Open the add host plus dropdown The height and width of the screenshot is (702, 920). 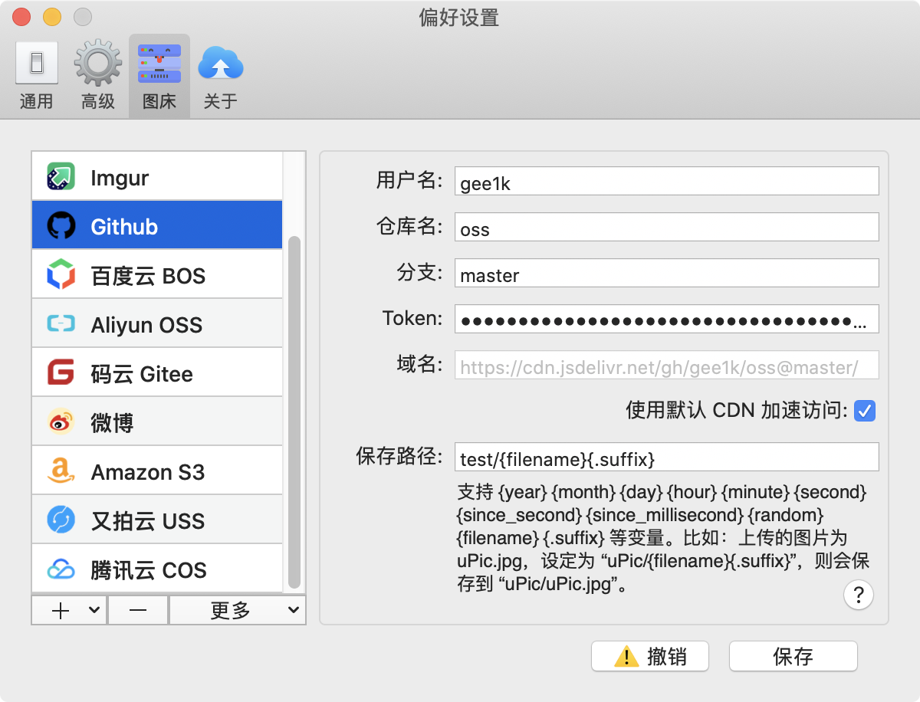[69, 610]
